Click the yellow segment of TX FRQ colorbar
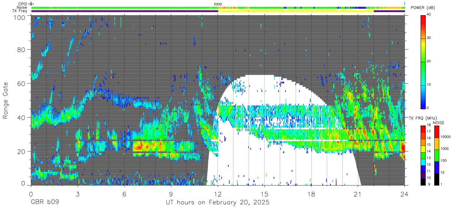This screenshot has width=455, height=210. [424, 149]
